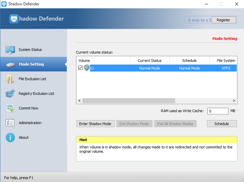Open the Mode Setting page
Image resolution: width=244 pixels, height=182 pixels.
coord(34,64)
